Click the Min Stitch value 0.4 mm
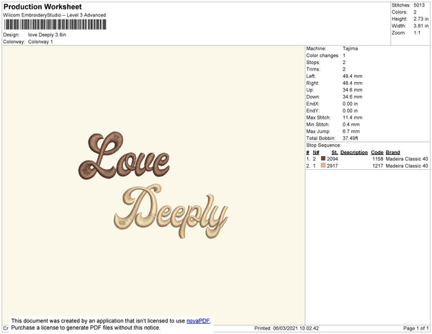The image size is (432, 334). [x=351, y=125]
